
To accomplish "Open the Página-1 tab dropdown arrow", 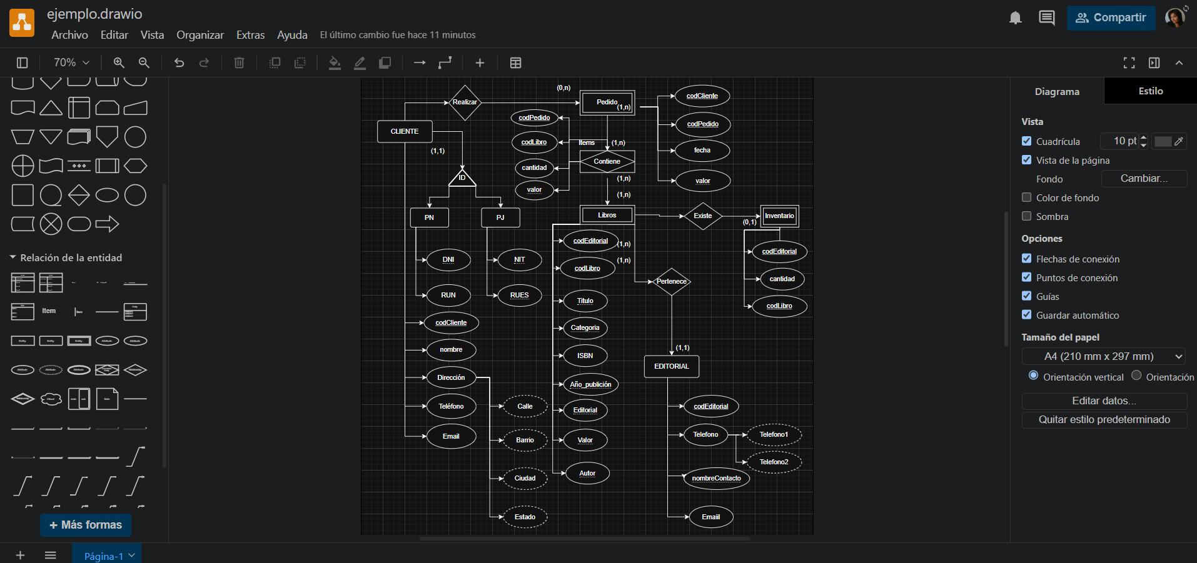I will point(132,555).
